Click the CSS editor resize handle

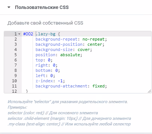pyautogui.click(x=149, y=91)
